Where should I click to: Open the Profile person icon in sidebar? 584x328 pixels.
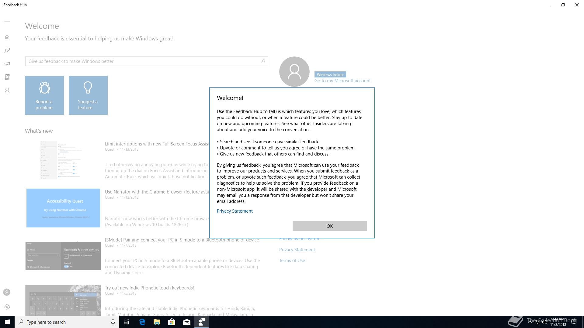7,91
